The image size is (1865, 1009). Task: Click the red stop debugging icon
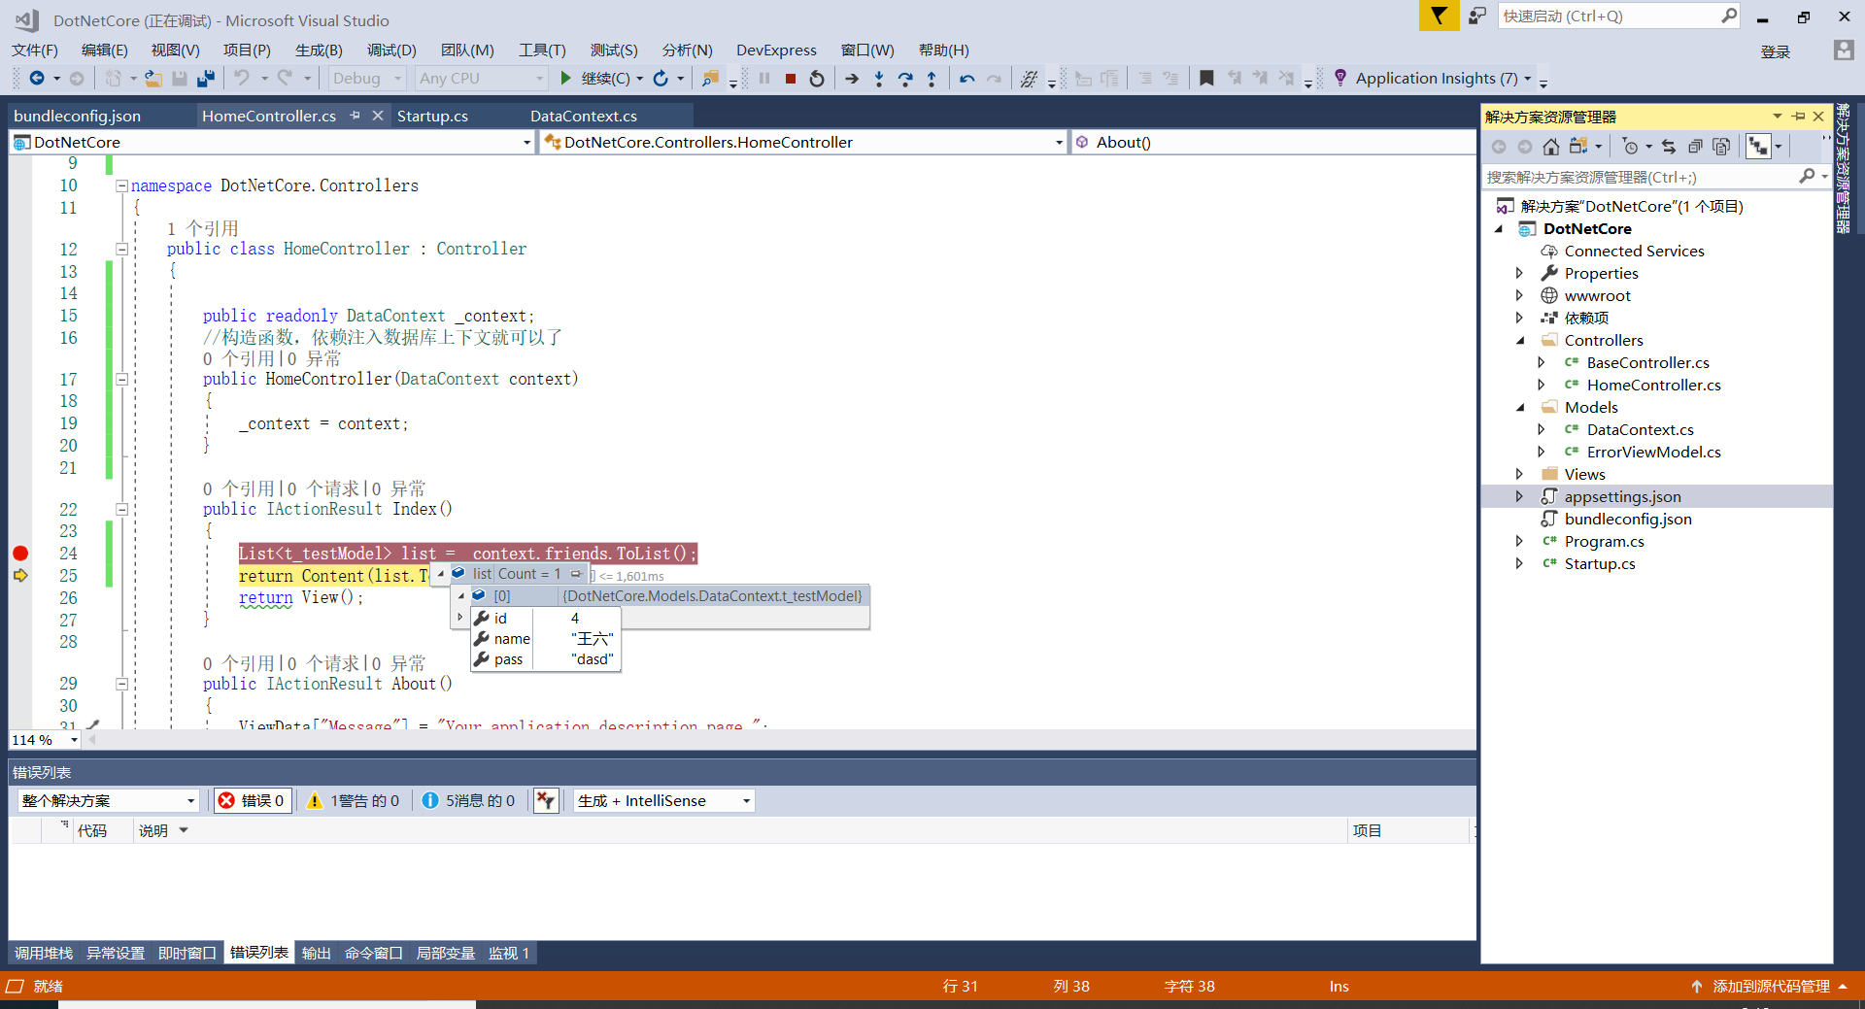[x=791, y=79]
